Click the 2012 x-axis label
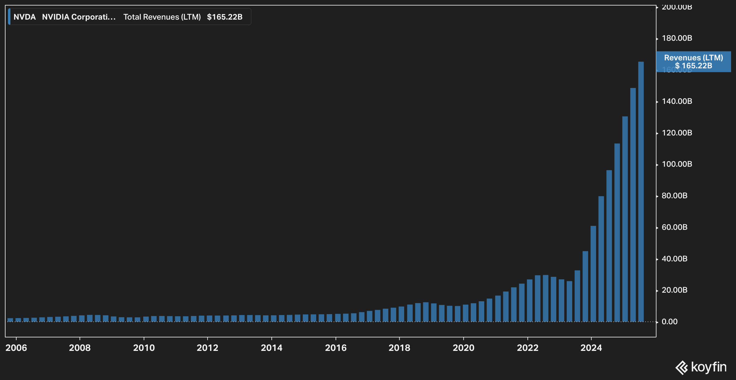This screenshot has width=736, height=380. point(207,348)
